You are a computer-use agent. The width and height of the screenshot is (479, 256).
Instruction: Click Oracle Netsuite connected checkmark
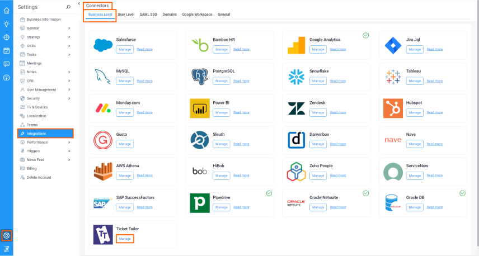click(x=365, y=193)
